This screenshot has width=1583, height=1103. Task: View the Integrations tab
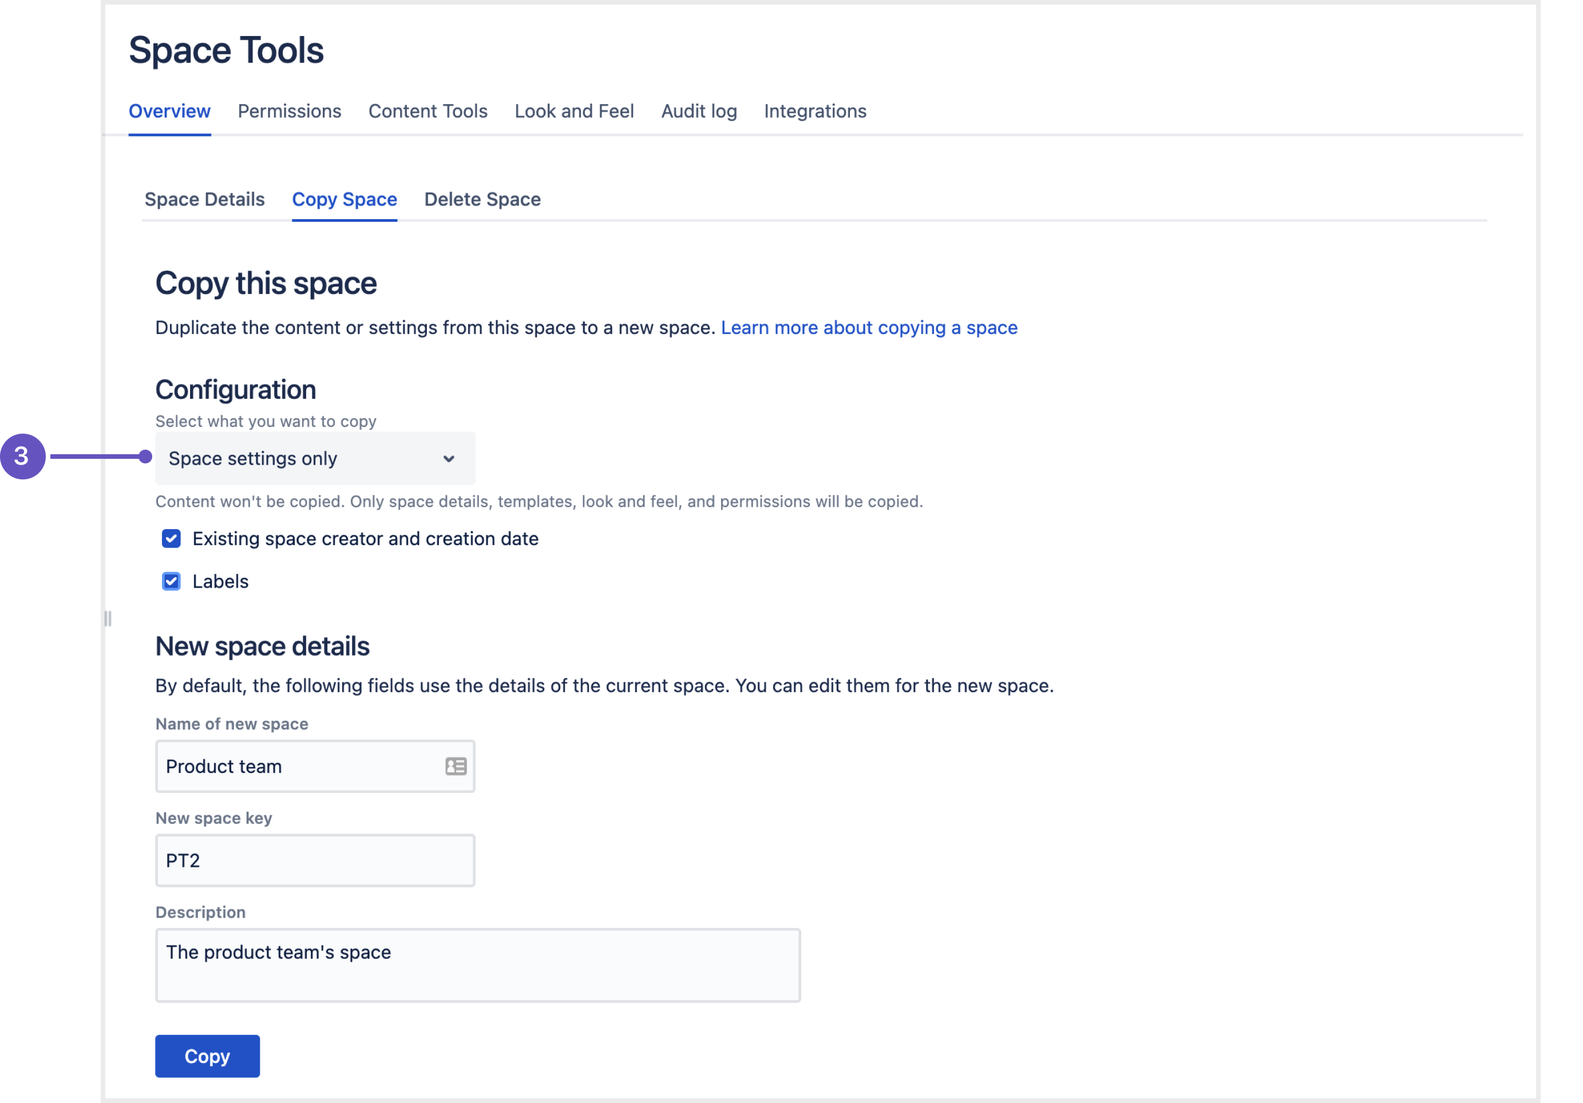pos(815,111)
